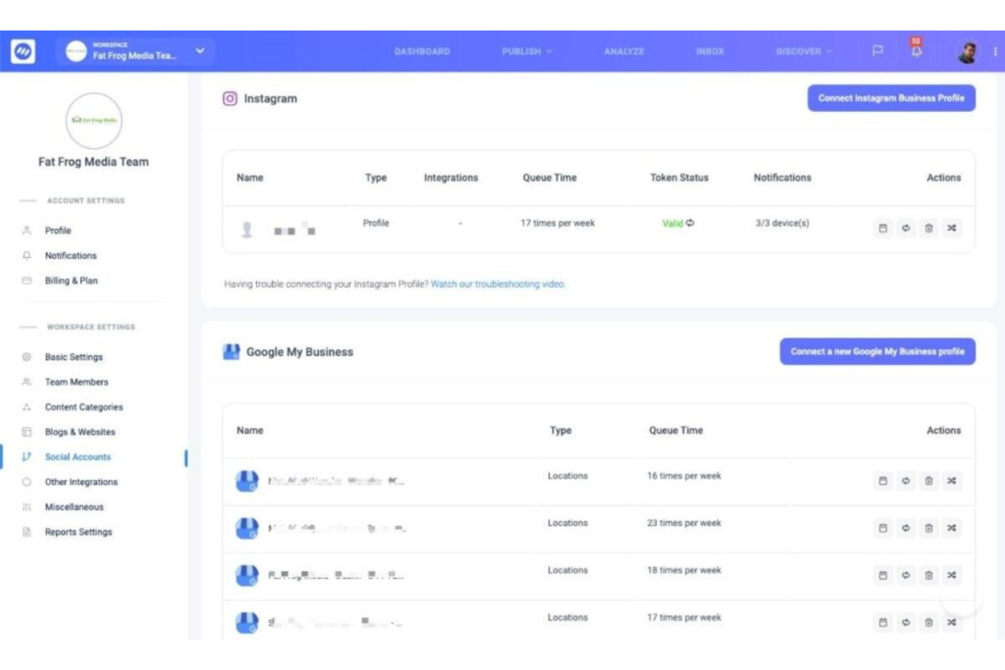The width and height of the screenshot is (1005, 670).
Task: Open Reports Settings in the sidebar
Action: tap(78, 533)
